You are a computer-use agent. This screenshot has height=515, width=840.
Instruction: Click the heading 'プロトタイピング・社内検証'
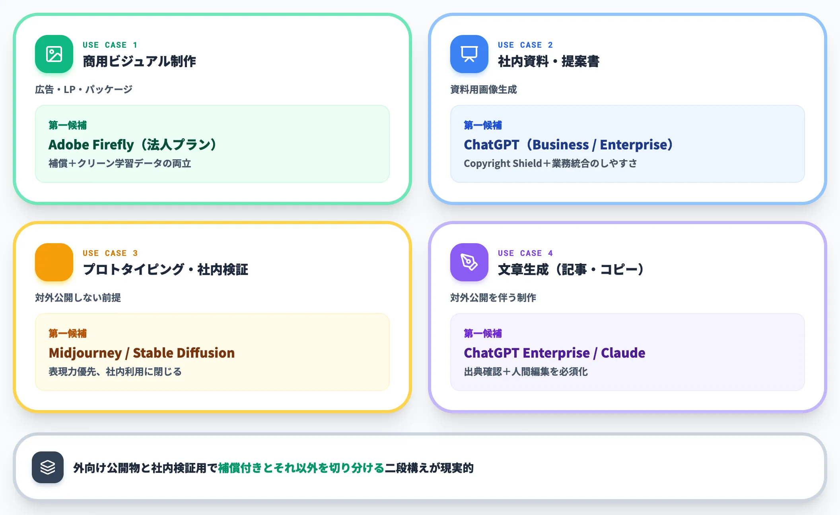pos(165,269)
